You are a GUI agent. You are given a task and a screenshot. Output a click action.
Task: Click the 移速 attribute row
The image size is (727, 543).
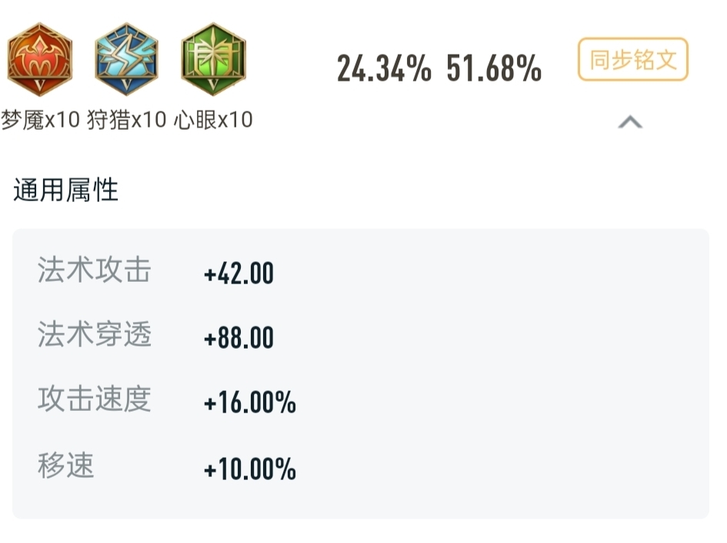(360, 467)
